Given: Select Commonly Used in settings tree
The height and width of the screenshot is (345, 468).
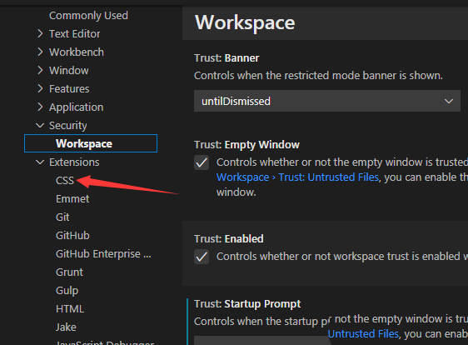Looking at the screenshot, I should point(88,16).
